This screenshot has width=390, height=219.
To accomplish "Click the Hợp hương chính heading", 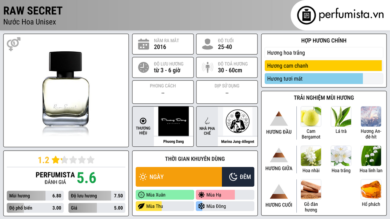I will pyautogui.click(x=324, y=40).
